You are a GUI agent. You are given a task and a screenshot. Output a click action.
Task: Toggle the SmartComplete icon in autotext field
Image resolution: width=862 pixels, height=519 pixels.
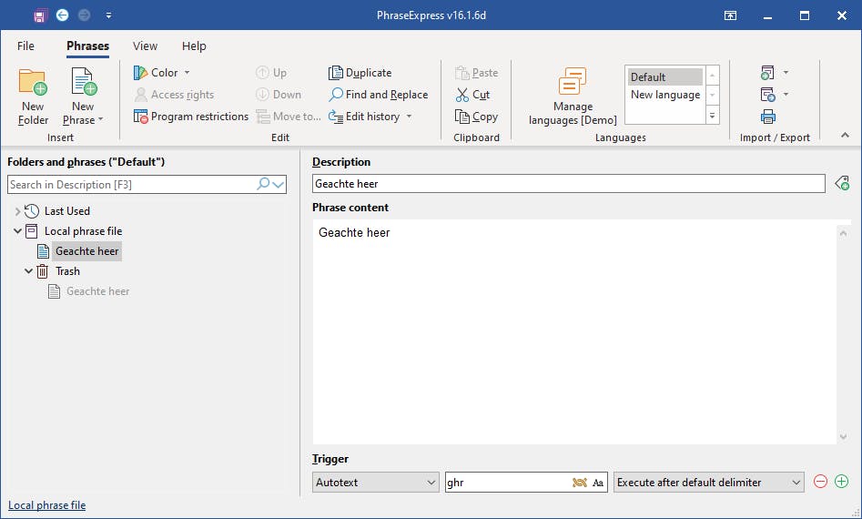[x=579, y=483]
